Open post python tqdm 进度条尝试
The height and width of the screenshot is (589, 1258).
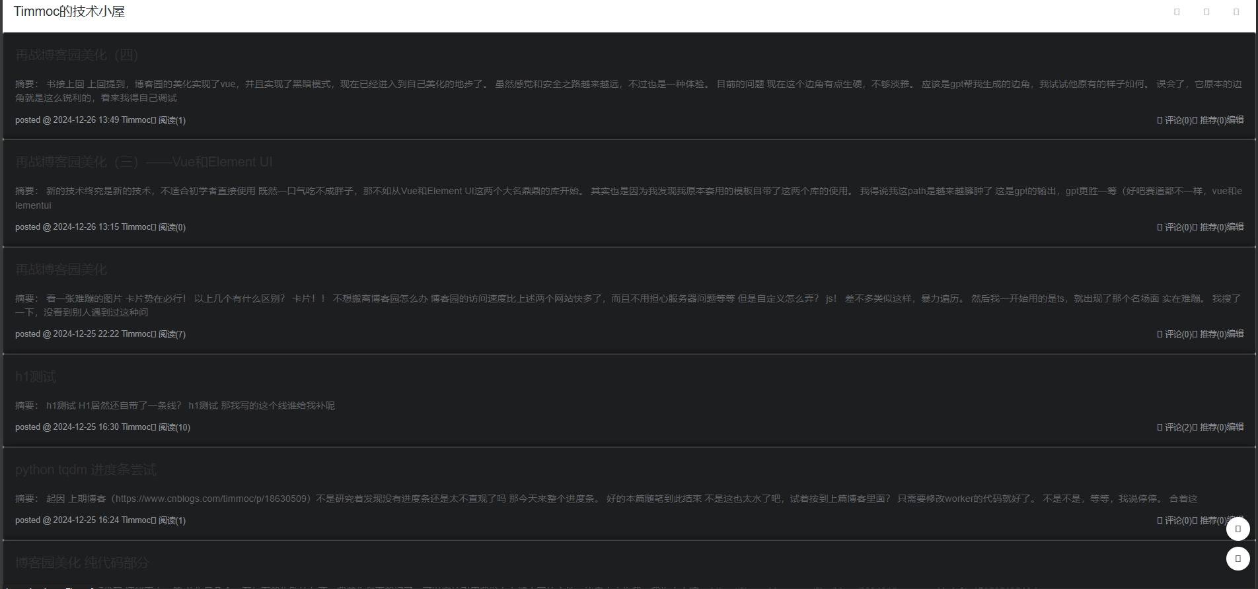click(x=86, y=469)
